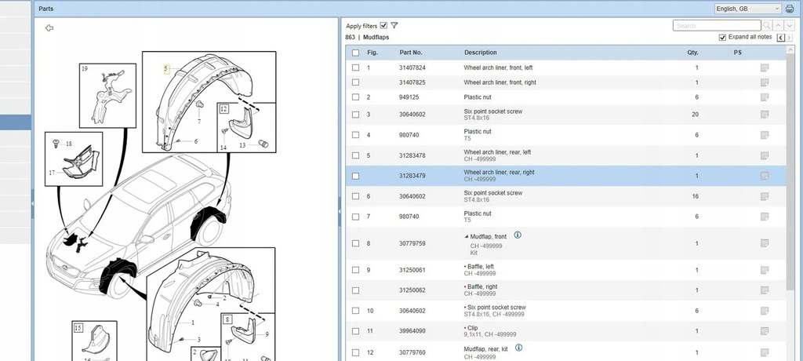Screen dimensions: 803x361
Task: Open info icon next to Mudflap, rear, kit
Action: pyautogui.click(x=518, y=348)
